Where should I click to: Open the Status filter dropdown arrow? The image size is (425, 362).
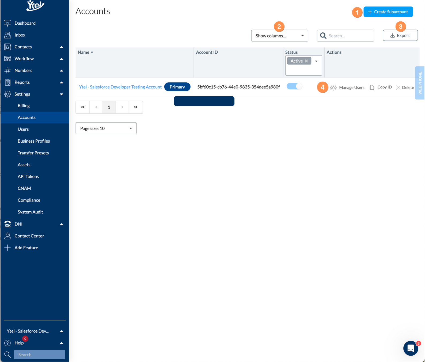(x=316, y=61)
